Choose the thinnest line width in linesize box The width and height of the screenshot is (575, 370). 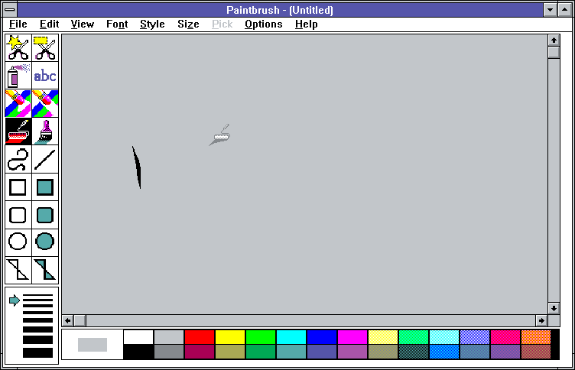coord(37,296)
